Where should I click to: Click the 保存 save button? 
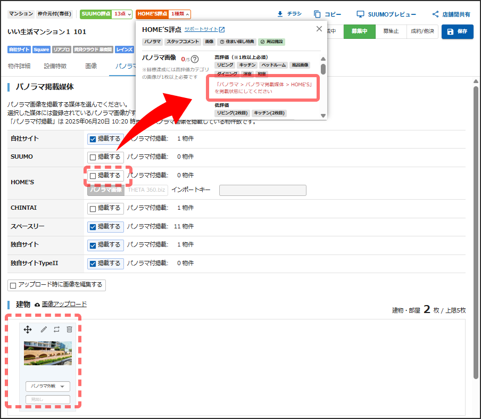458,31
